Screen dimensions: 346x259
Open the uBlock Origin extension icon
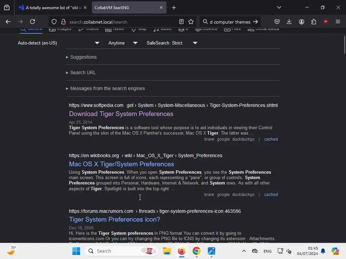tap(326, 22)
